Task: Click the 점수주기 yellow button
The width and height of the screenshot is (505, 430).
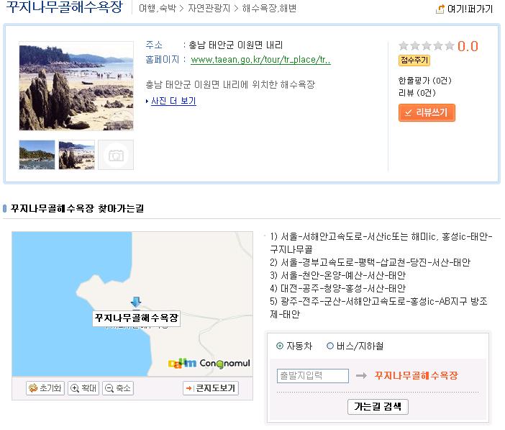Action: [414, 60]
